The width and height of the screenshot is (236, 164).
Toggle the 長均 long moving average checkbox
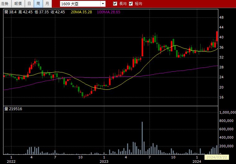[x=115, y=4]
